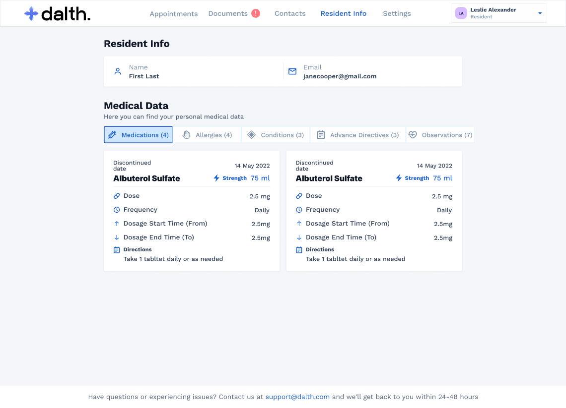Expand the Leslie Alexander account dropdown
566x408 pixels.
click(540, 13)
